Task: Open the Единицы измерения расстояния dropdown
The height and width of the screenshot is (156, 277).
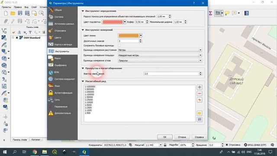Action: [x=160, y=50]
